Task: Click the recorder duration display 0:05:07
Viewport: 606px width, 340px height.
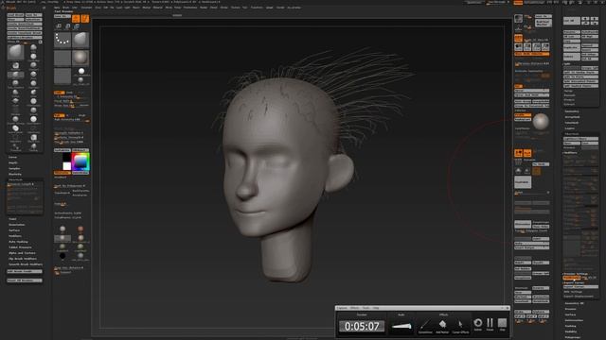Action: coord(362,327)
